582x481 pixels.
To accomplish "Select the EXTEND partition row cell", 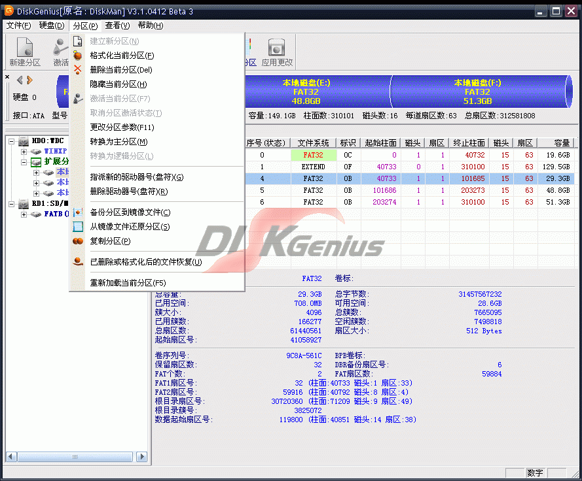I will [314, 167].
